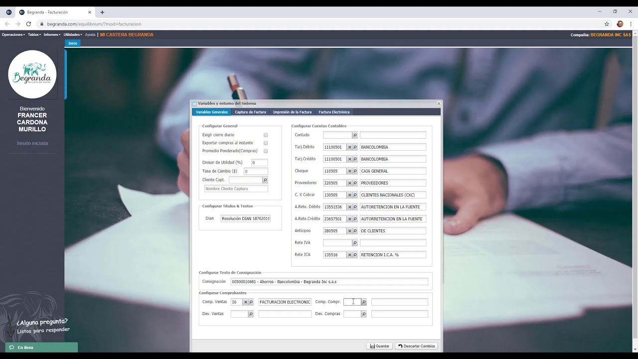Open the MI CARTERA BEGRANDA link
Viewport: 638px width, 359px height.
pos(127,35)
